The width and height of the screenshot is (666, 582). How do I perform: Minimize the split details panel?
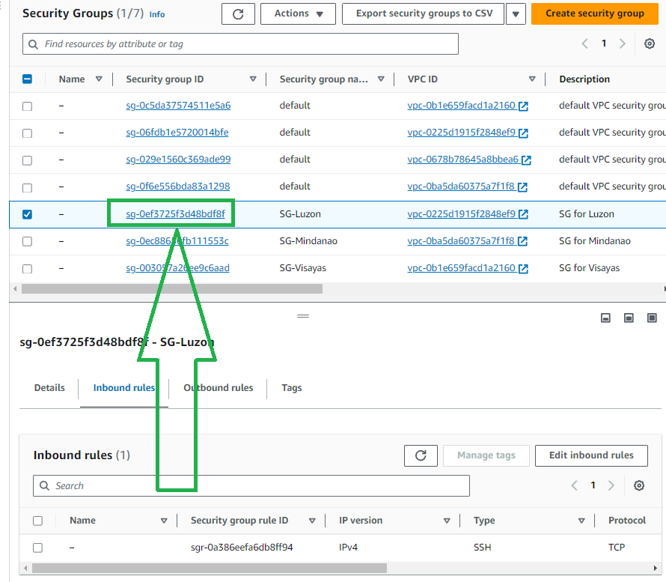pyautogui.click(x=605, y=318)
